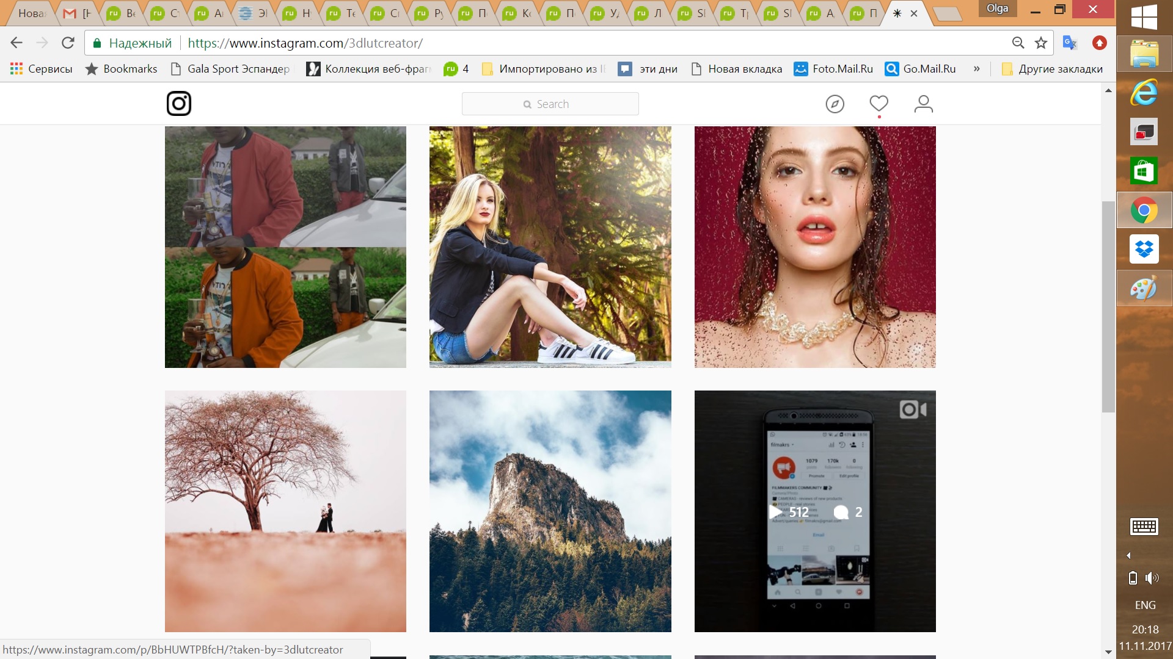Image resolution: width=1173 pixels, height=659 pixels.
Task: Expand hidden system tray icons arrow
Action: pos(1128,555)
